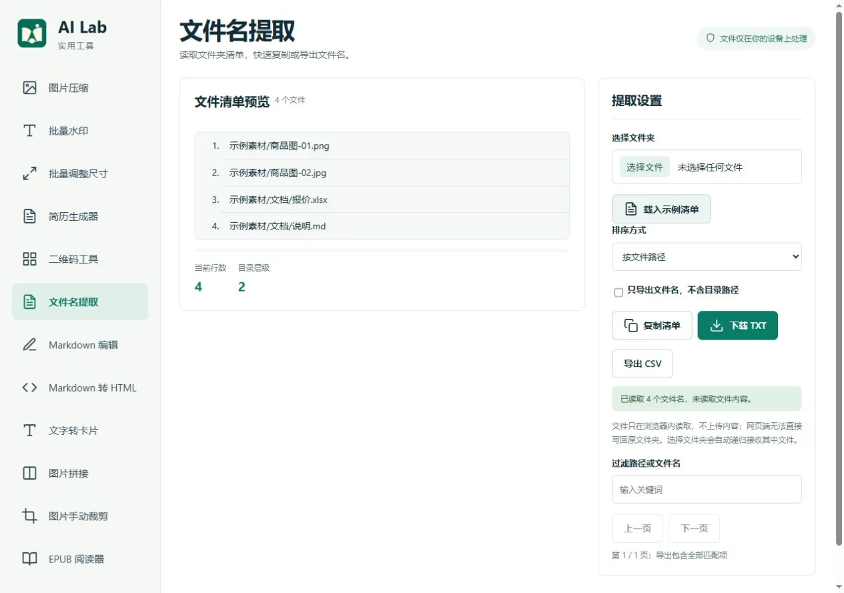Switch to 批量水印 tool
The height and width of the screenshot is (593, 844).
coord(80,131)
